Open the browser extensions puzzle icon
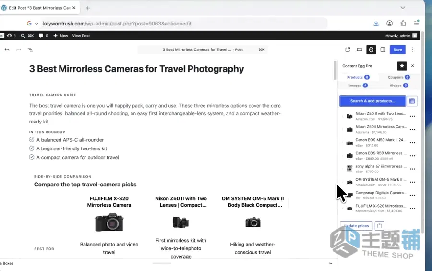 click(403, 24)
